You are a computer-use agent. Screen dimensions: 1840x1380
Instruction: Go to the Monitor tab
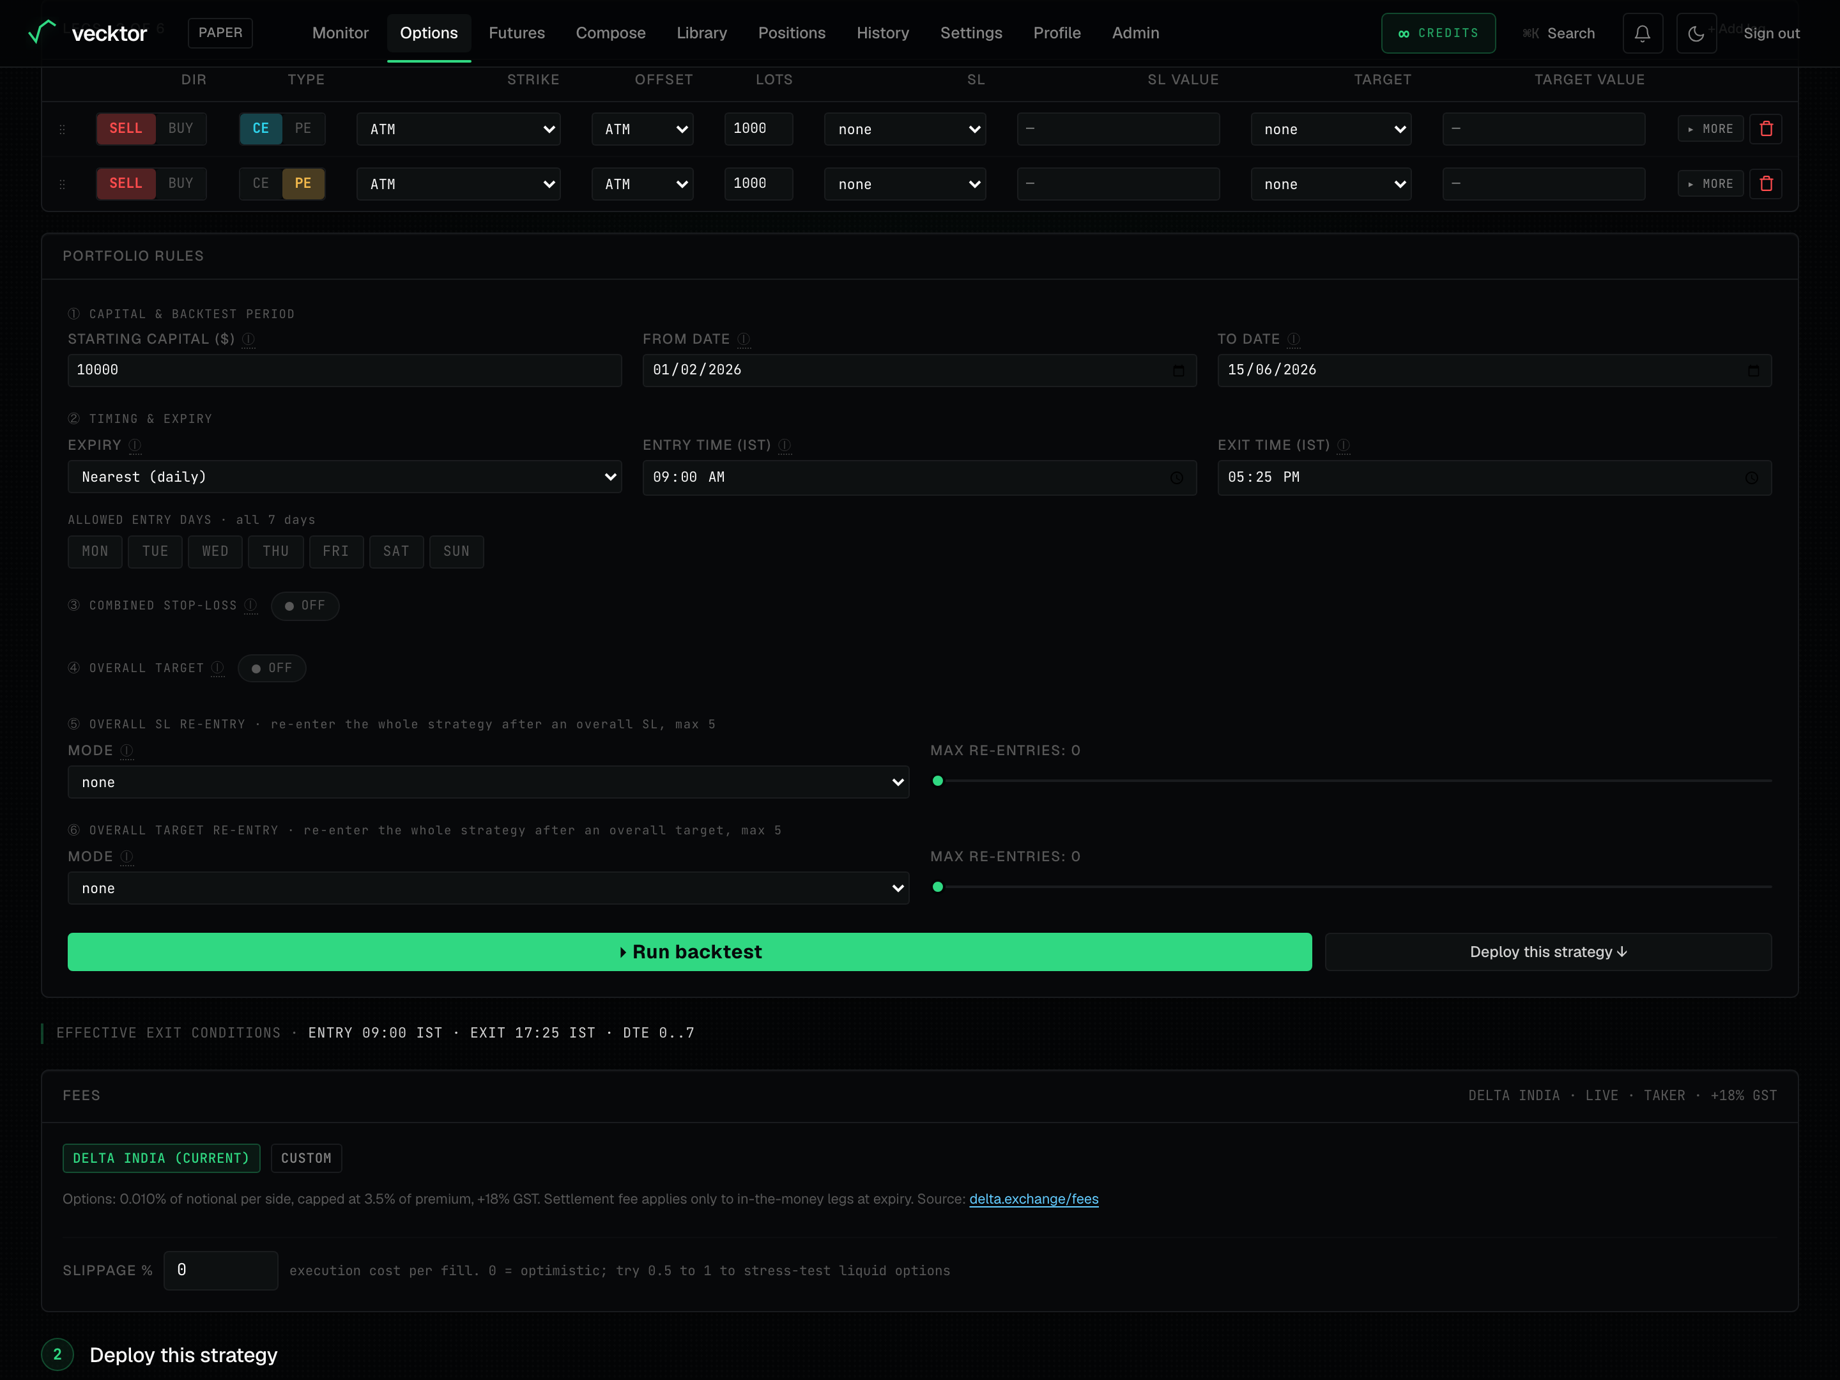(341, 33)
